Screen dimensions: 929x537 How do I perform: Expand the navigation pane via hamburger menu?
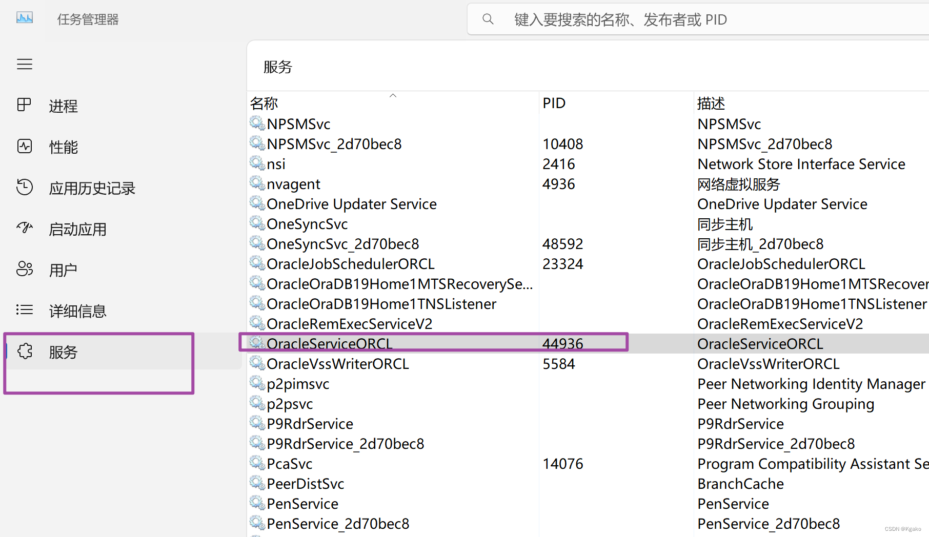point(25,64)
